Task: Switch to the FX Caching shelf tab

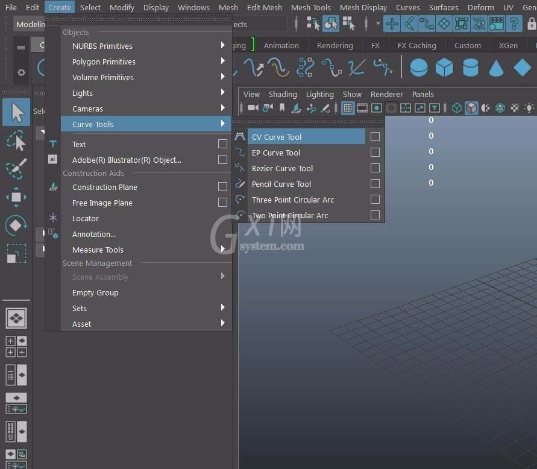Action: click(417, 45)
